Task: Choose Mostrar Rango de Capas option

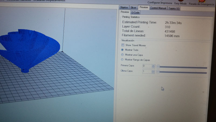Action: pyautogui.click(x=122, y=60)
